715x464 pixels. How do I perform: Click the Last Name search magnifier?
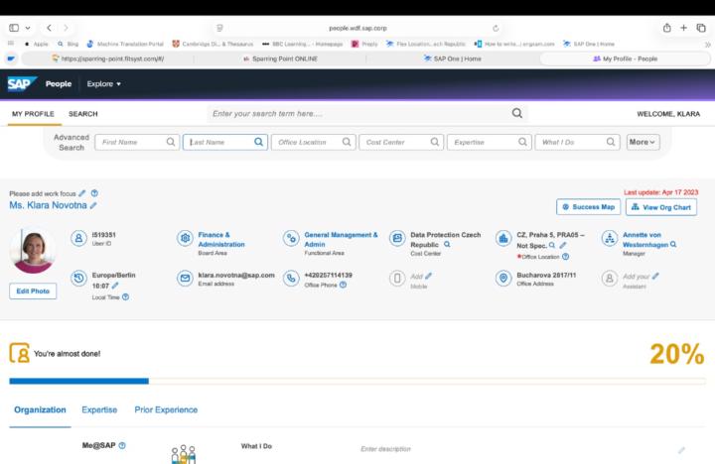(258, 142)
